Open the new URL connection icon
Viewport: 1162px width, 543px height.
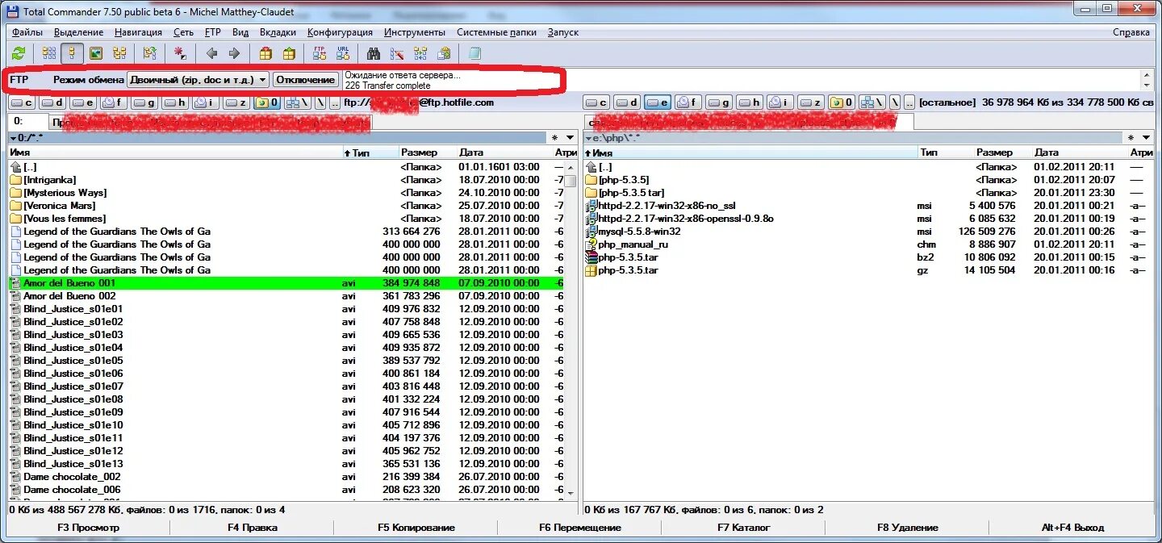(x=343, y=53)
